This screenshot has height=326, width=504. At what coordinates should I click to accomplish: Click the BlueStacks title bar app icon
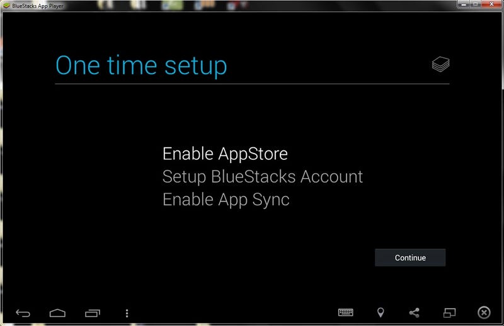6,6
